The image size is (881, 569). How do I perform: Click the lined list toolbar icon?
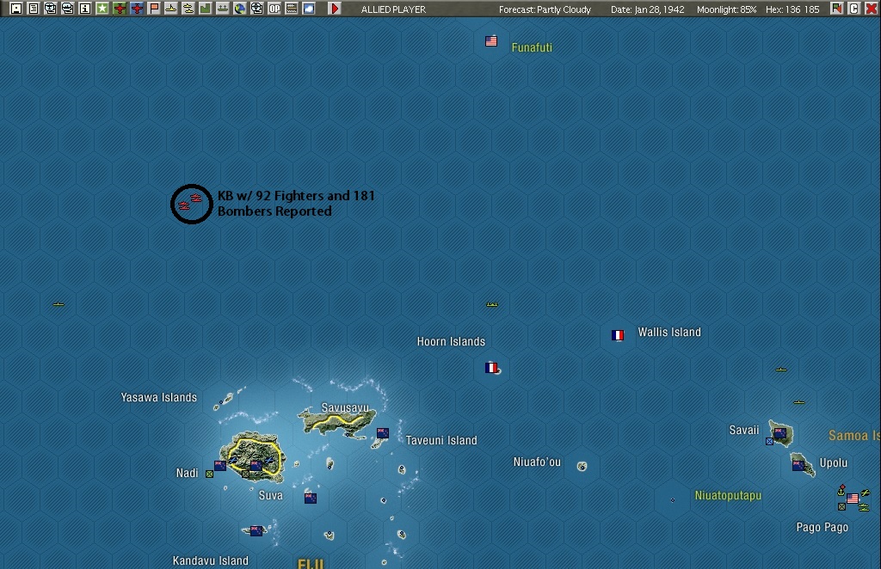pos(292,9)
